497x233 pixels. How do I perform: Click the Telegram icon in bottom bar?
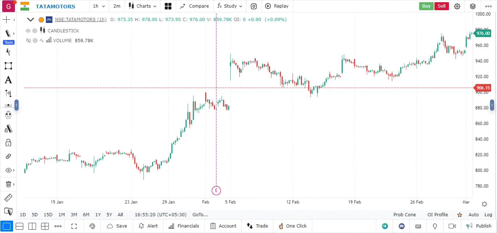(x=385, y=226)
